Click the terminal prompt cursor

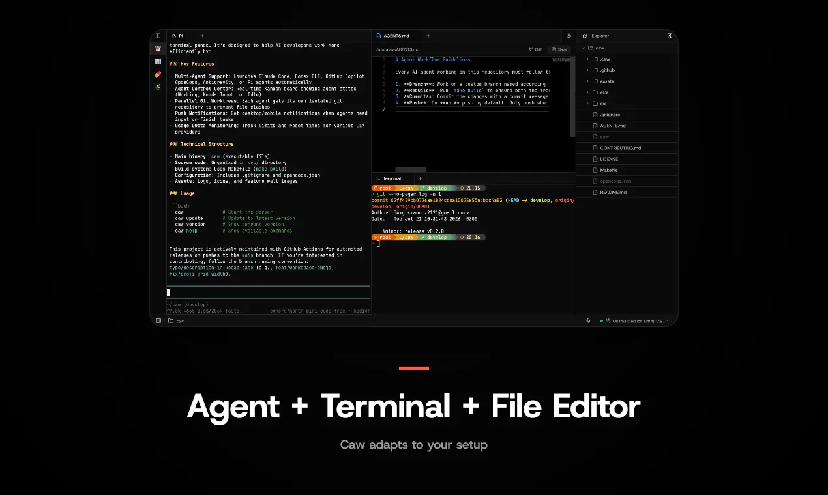click(x=378, y=244)
